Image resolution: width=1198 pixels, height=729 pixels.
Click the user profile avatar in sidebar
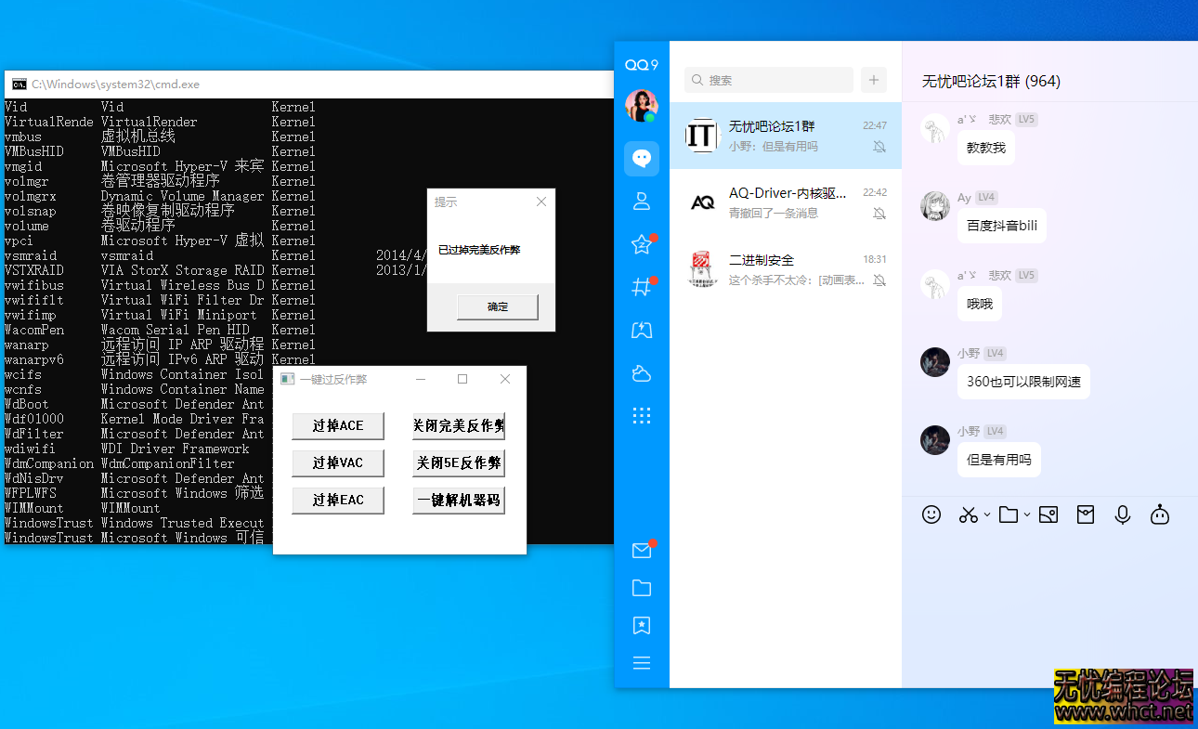642,106
